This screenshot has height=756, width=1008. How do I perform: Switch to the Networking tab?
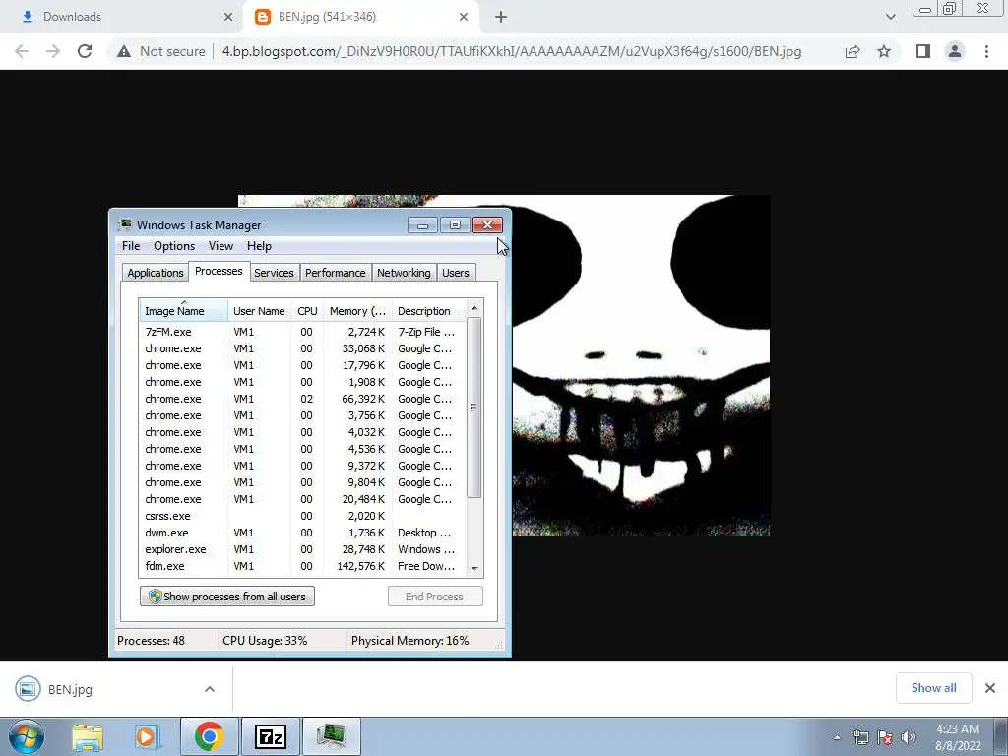point(404,273)
